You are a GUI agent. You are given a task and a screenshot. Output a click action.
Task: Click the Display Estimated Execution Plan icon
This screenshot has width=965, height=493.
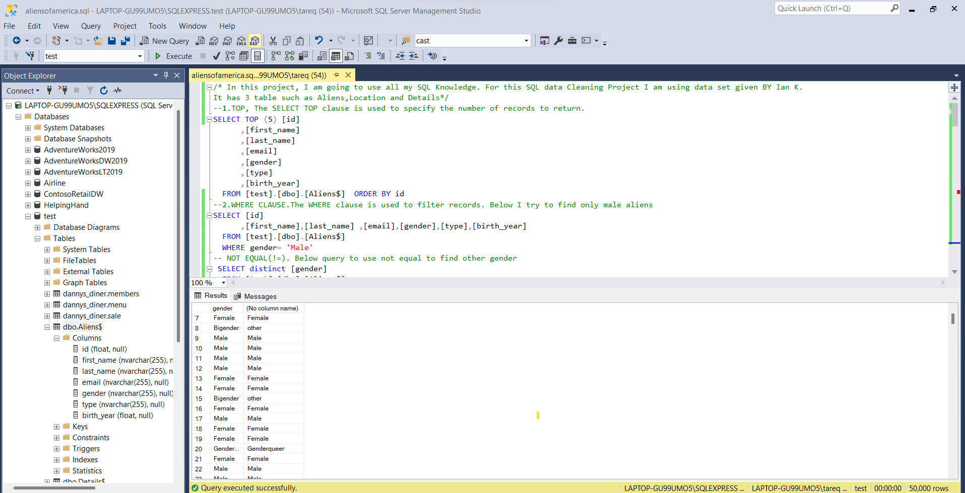(x=230, y=56)
